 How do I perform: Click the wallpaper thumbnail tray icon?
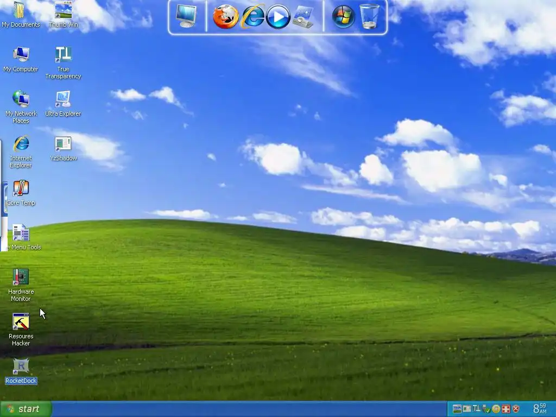click(457, 409)
